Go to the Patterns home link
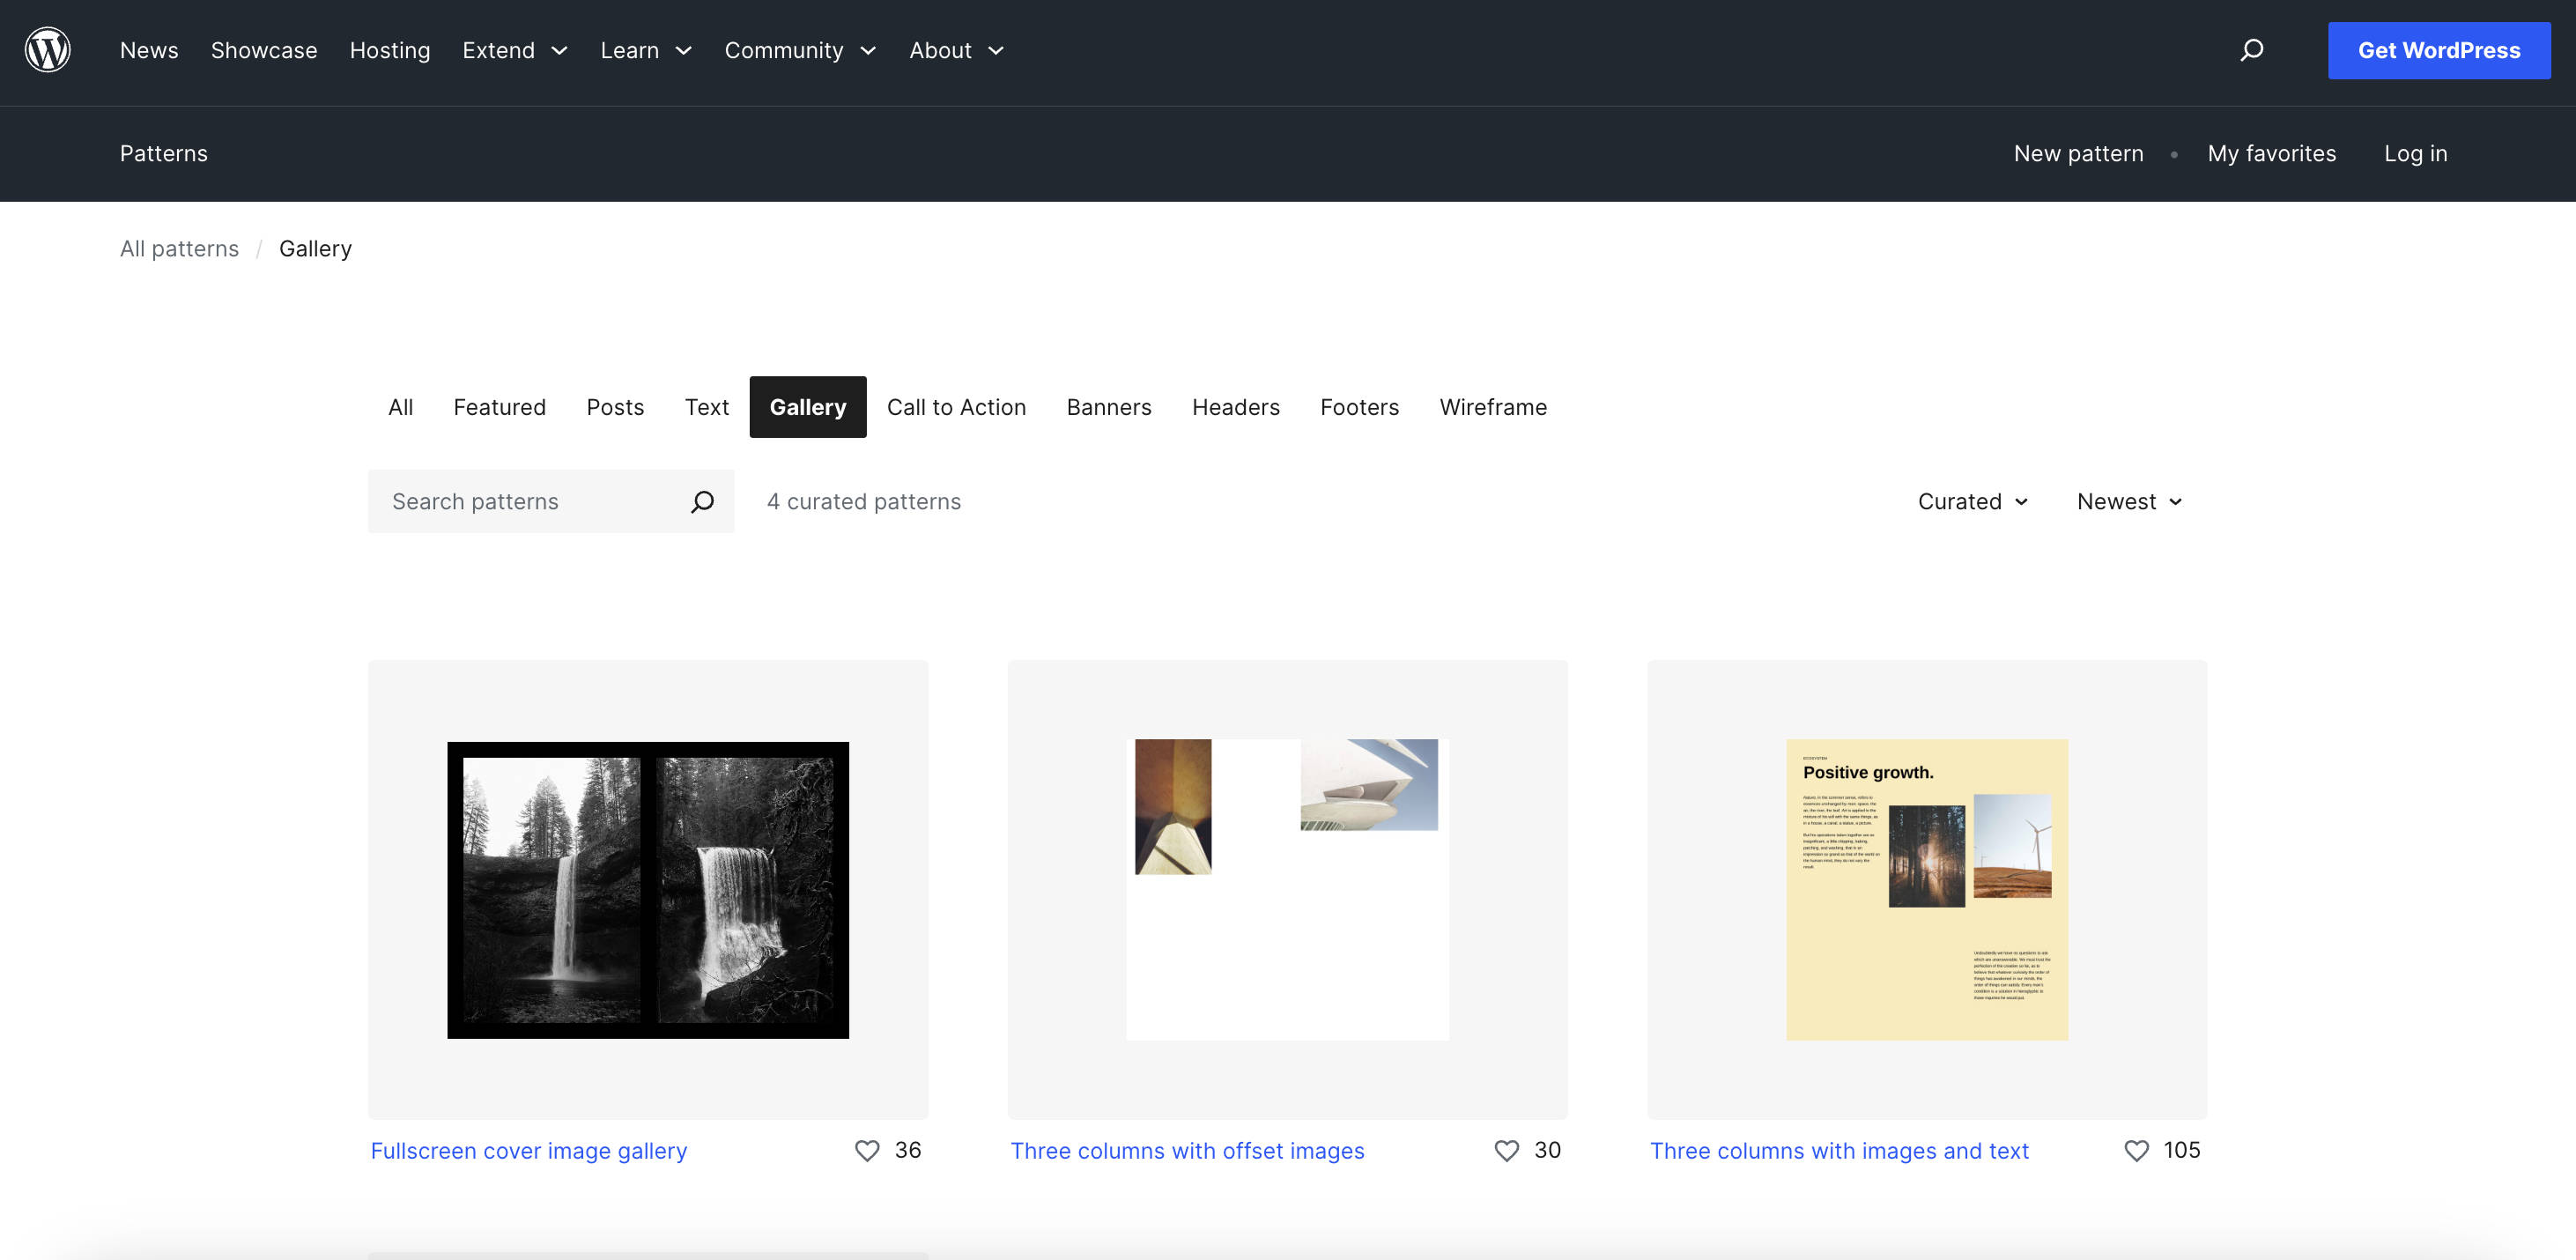 (164, 153)
